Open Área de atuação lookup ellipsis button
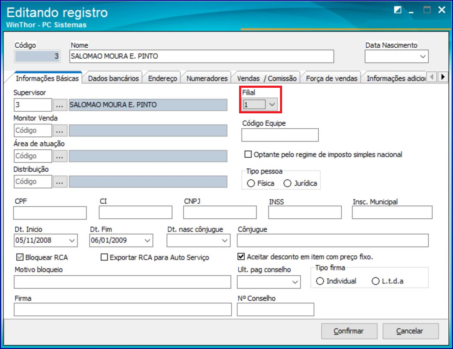 pyautogui.click(x=60, y=156)
